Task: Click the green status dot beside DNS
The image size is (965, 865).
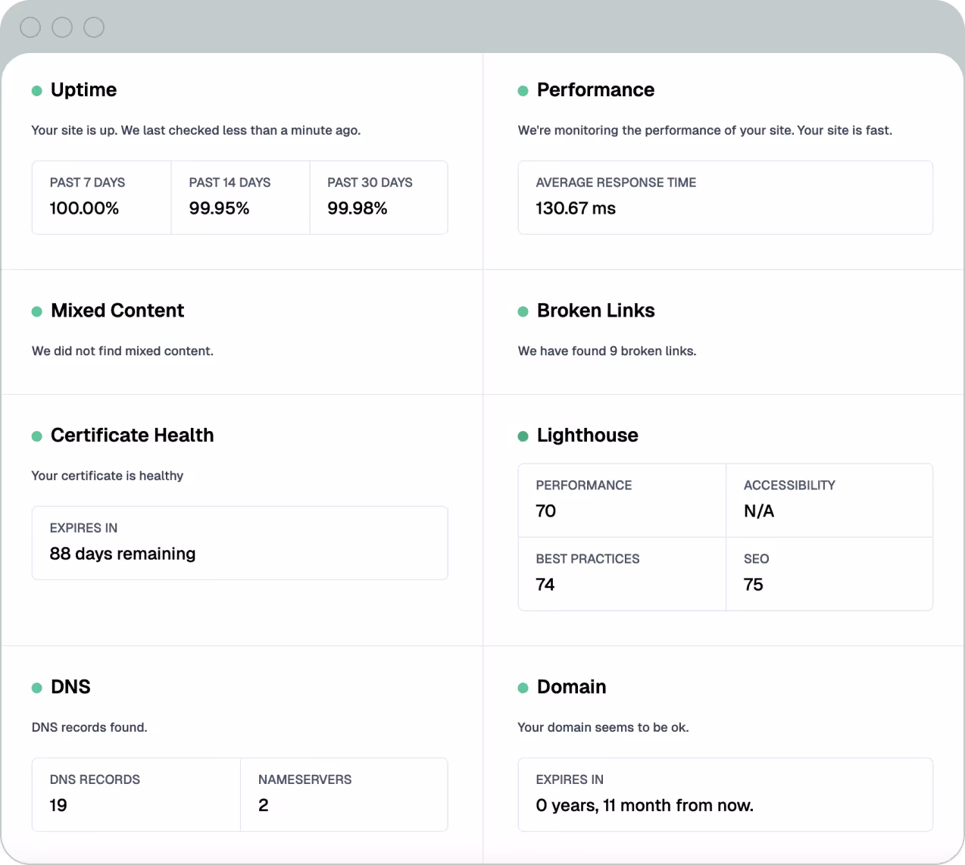Action: 36,688
